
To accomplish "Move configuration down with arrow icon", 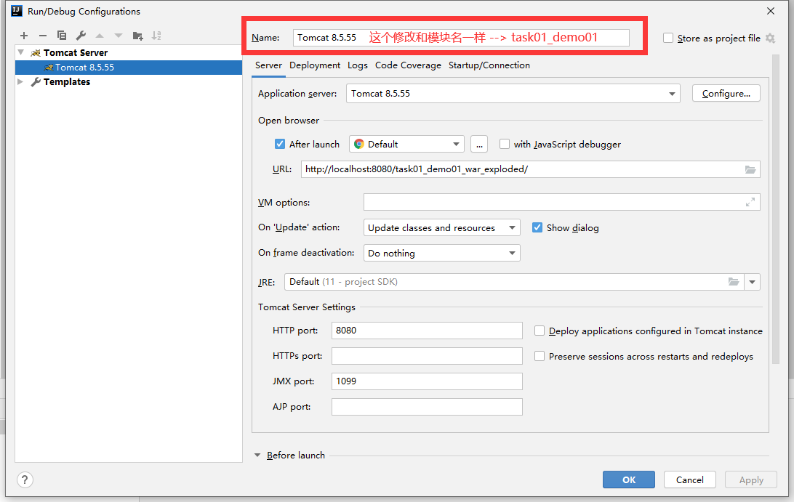I will point(119,36).
